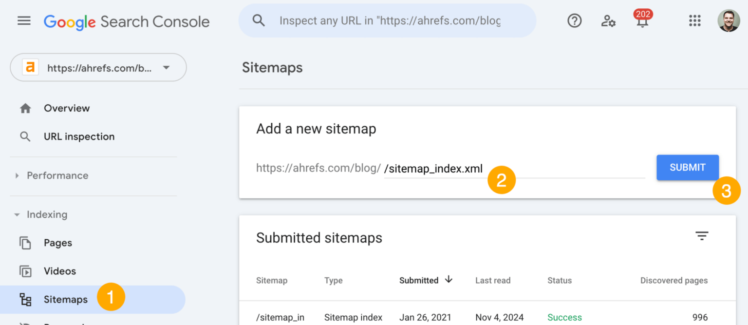Open the Google apps grid icon
Screen dimensions: 748x325
point(694,20)
